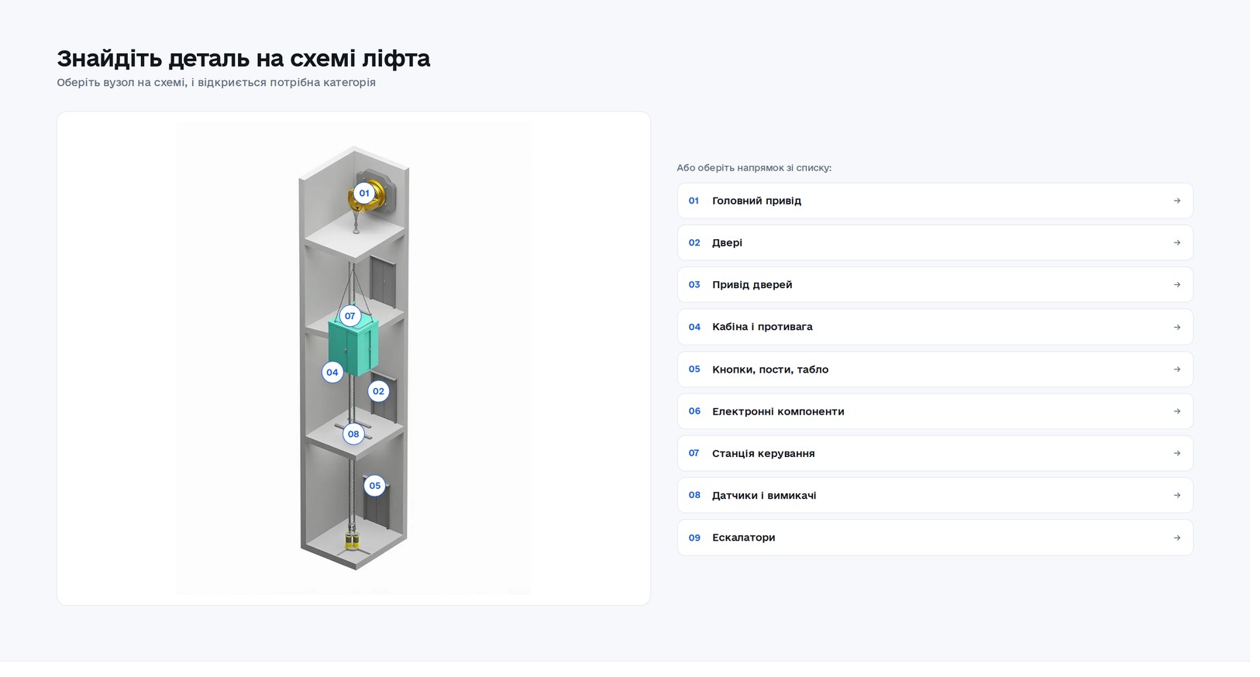Select Кабіна і противага from the list
The image size is (1260, 677).
pos(935,327)
